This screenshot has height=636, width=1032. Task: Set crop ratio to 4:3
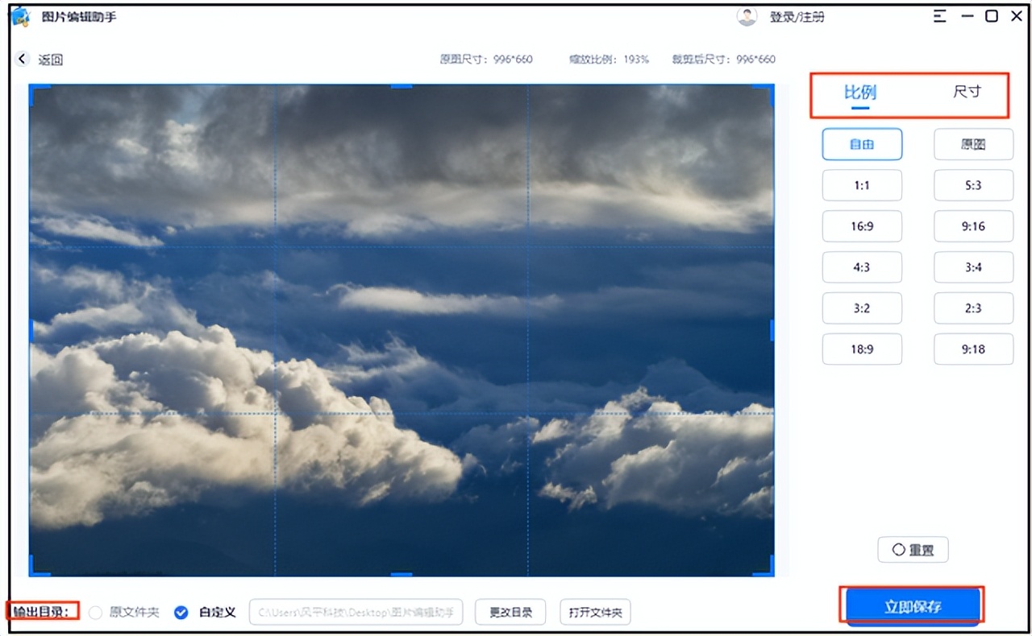862,267
